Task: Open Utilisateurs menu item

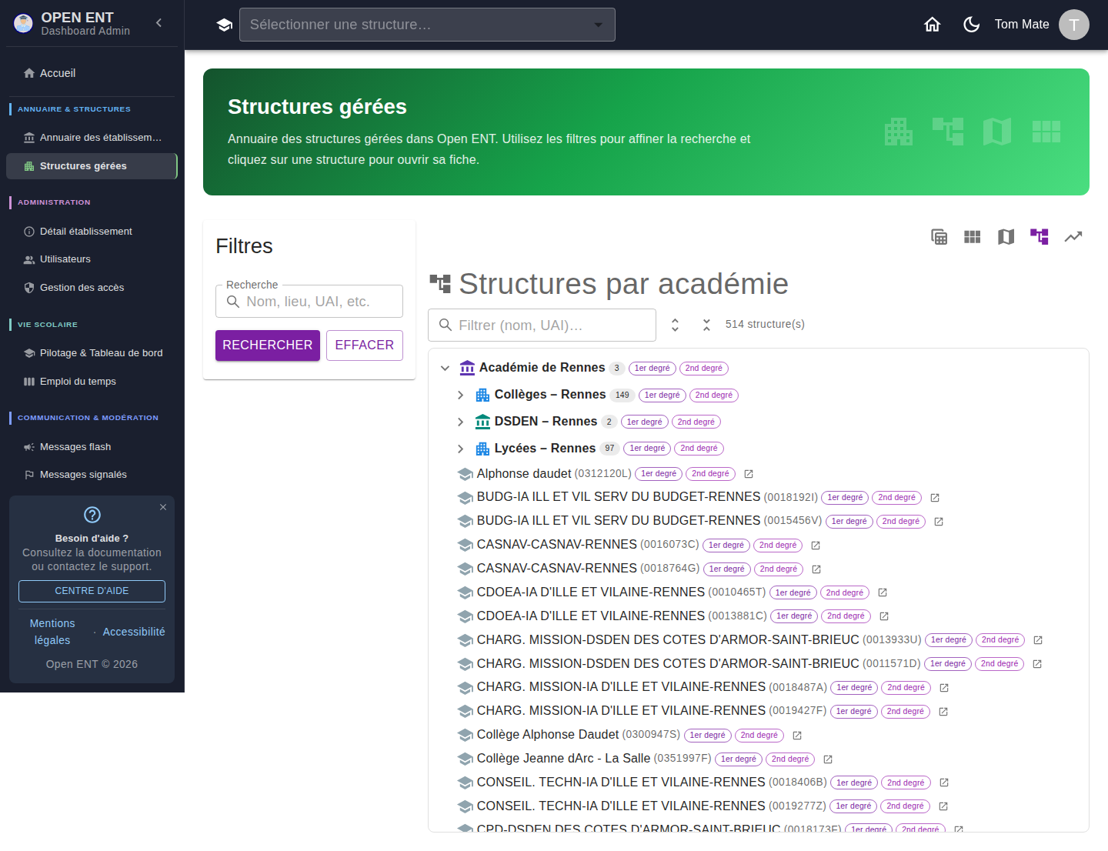Action: (x=92, y=259)
